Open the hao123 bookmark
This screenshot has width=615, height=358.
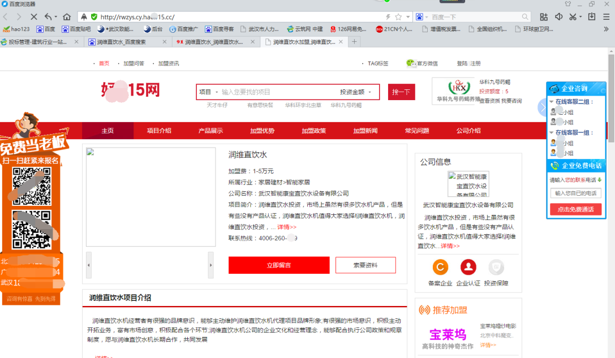click(x=16, y=29)
